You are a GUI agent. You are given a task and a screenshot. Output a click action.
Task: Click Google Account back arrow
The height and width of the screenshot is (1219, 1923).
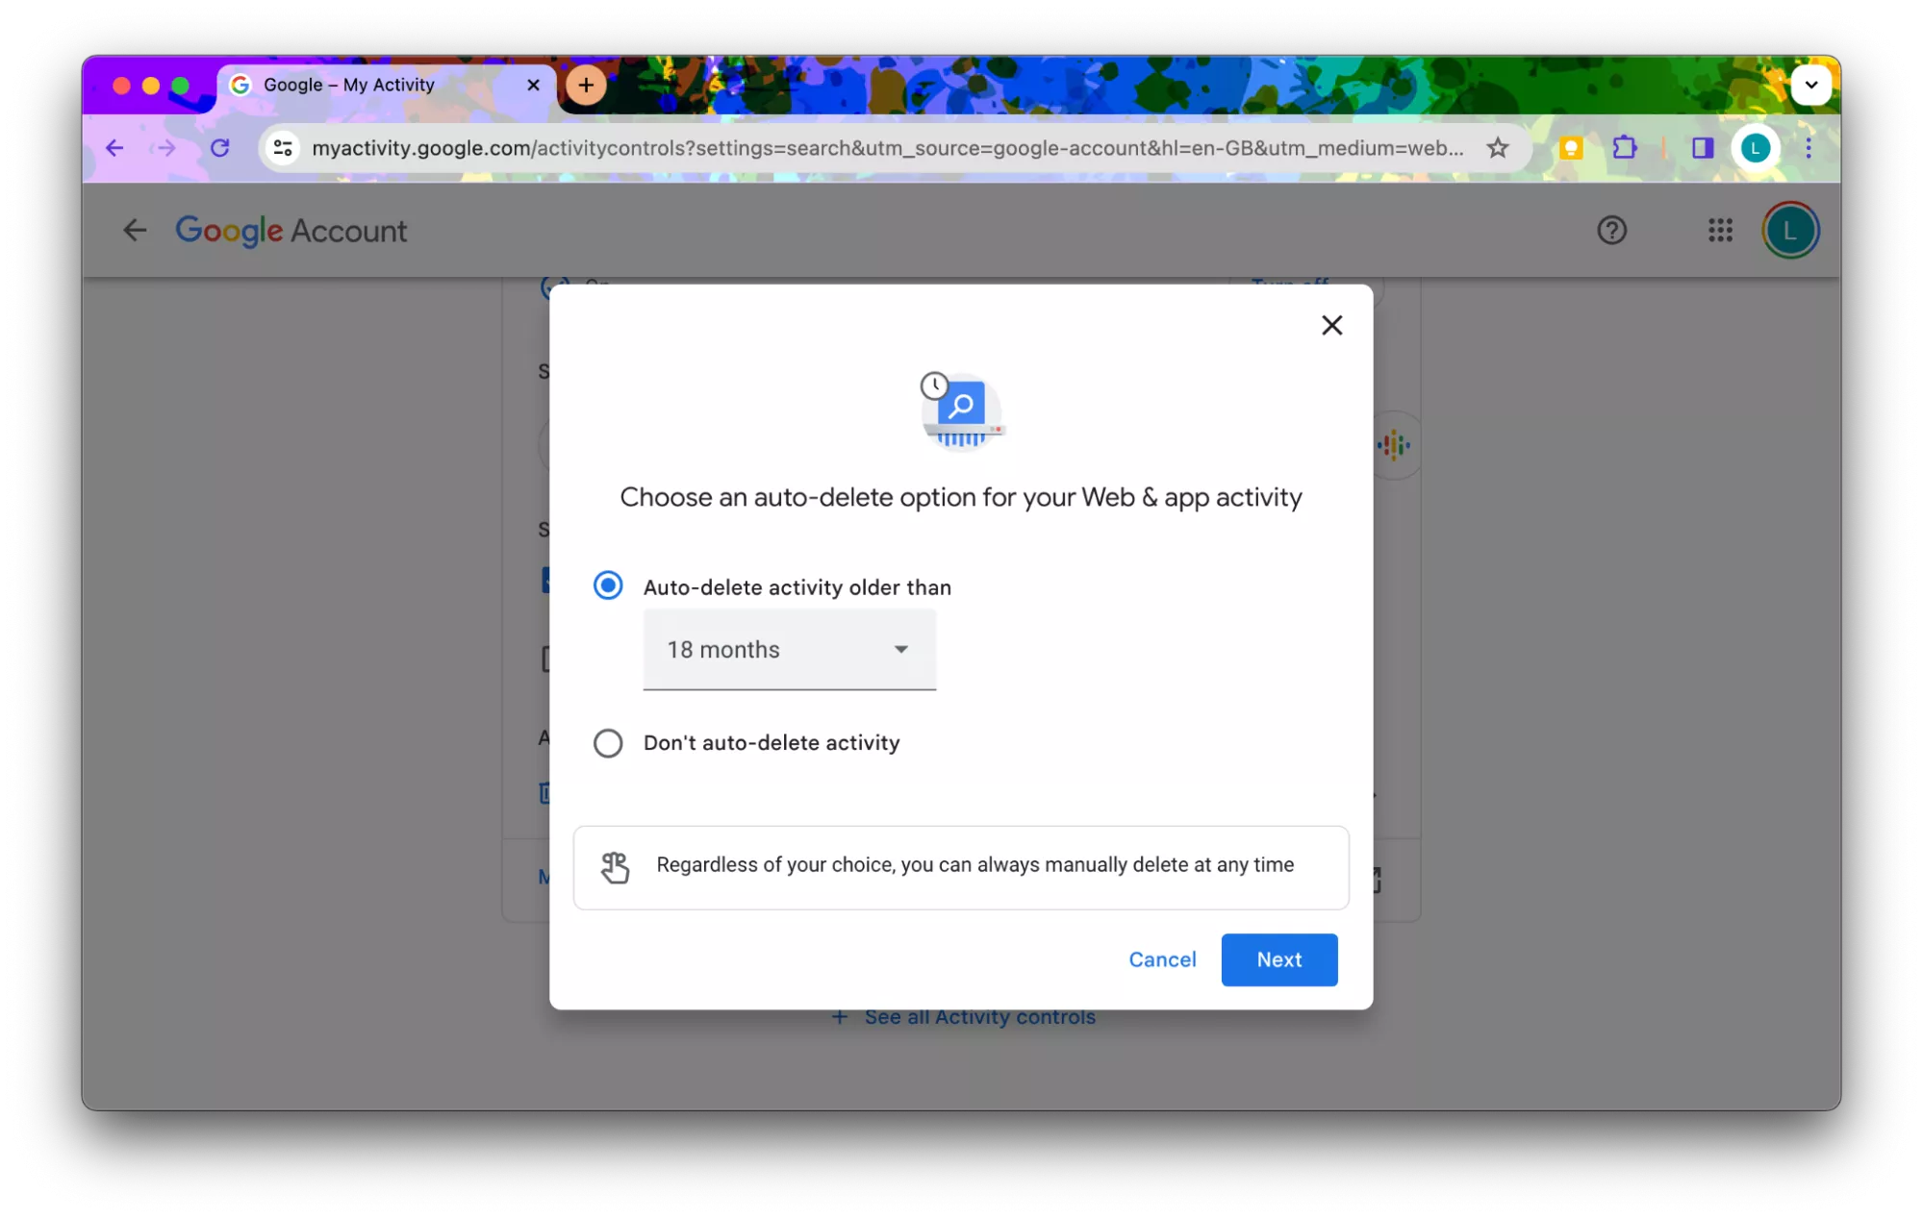click(135, 231)
